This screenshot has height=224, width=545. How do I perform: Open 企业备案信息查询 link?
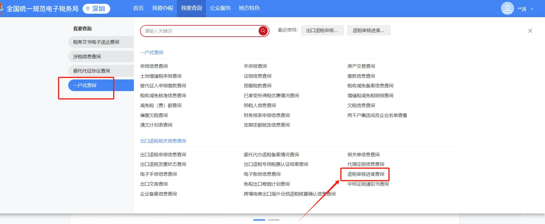pos(158,194)
